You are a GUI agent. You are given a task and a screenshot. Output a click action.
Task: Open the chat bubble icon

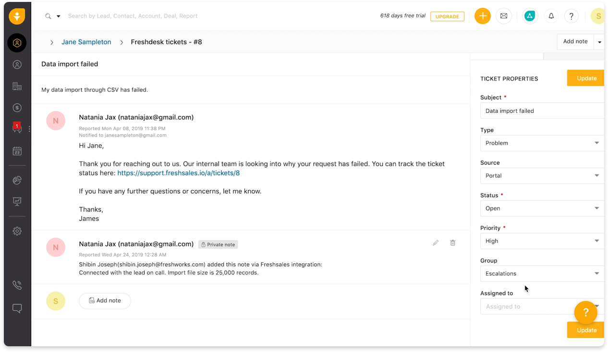pyautogui.click(x=17, y=308)
